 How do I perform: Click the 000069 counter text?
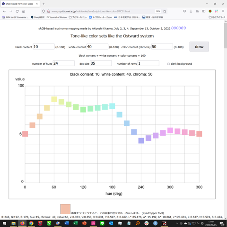178,28
